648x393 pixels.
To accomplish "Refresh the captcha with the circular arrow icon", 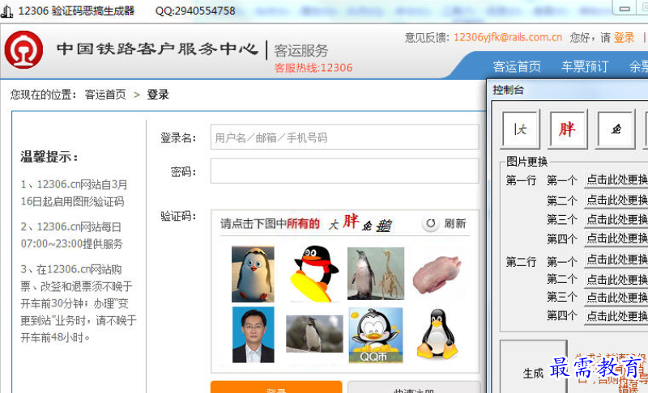I will tap(431, 223).
